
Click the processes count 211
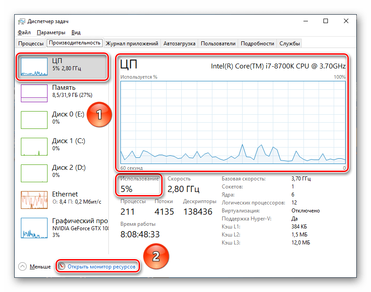[x=128, y=212]
